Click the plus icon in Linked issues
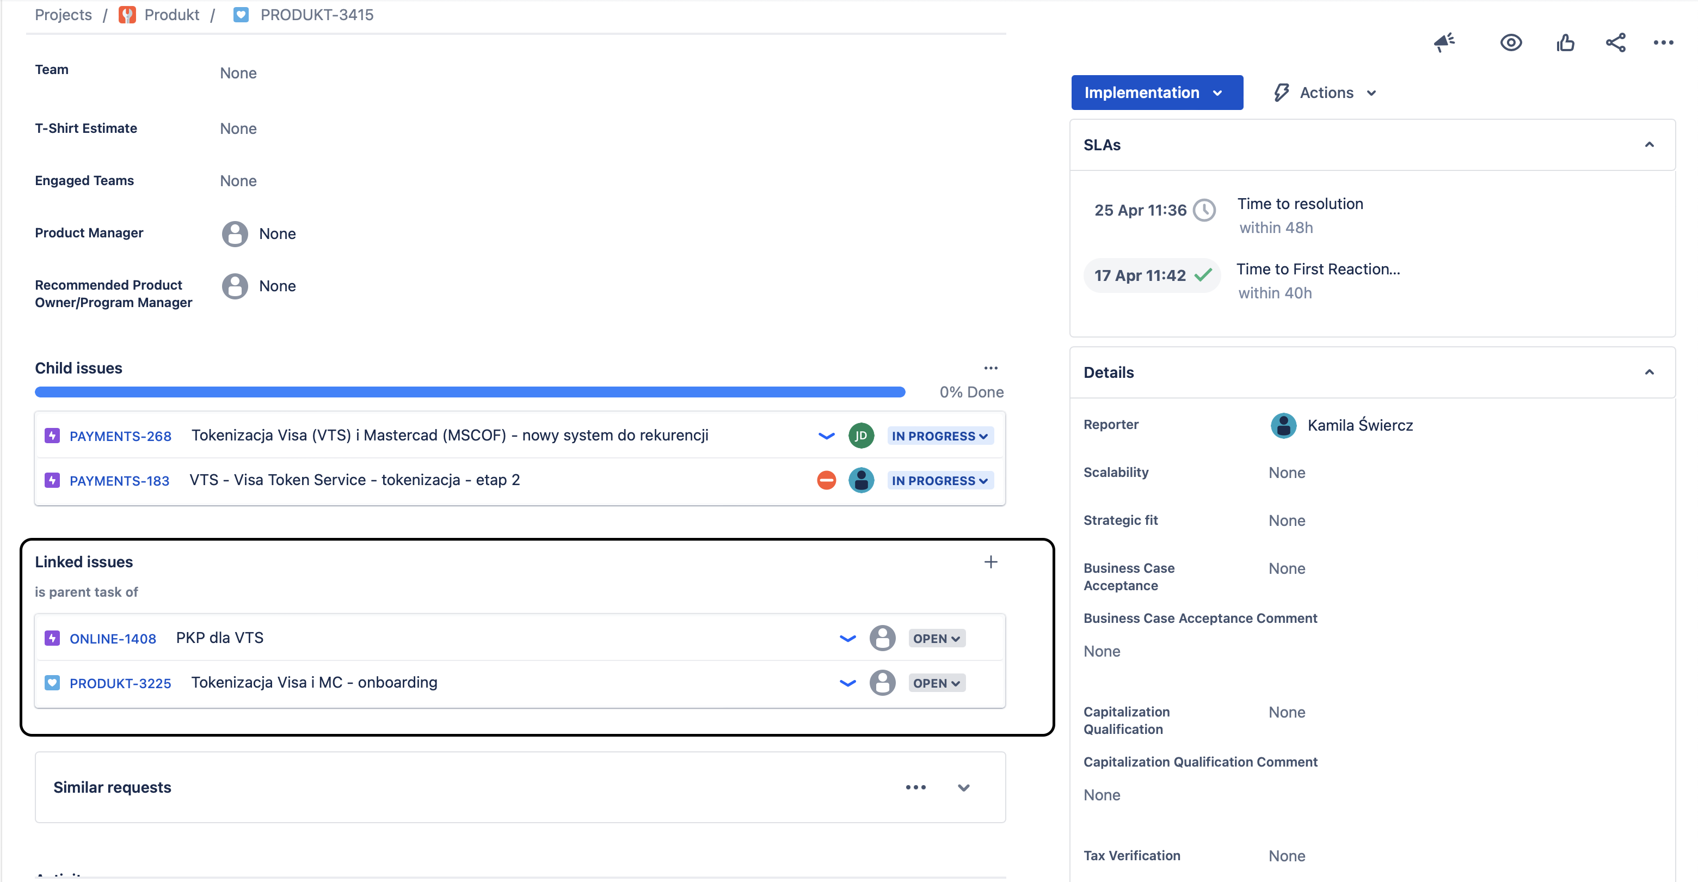Image resolution: width=1698 pixels, height=882 pixels. coord(990,562)
